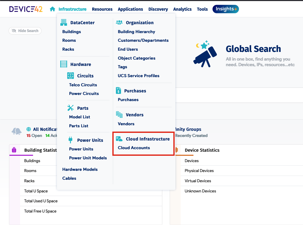Image resolution: width=303 pixels, height=225 pixels.
Task: Open the Tools menu
Action: coord(202,9)
